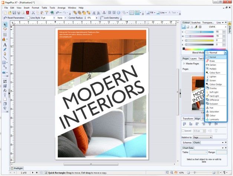Choose Multiply blend mode
Viewport: 233px width, 176px height.
point(216,69)
